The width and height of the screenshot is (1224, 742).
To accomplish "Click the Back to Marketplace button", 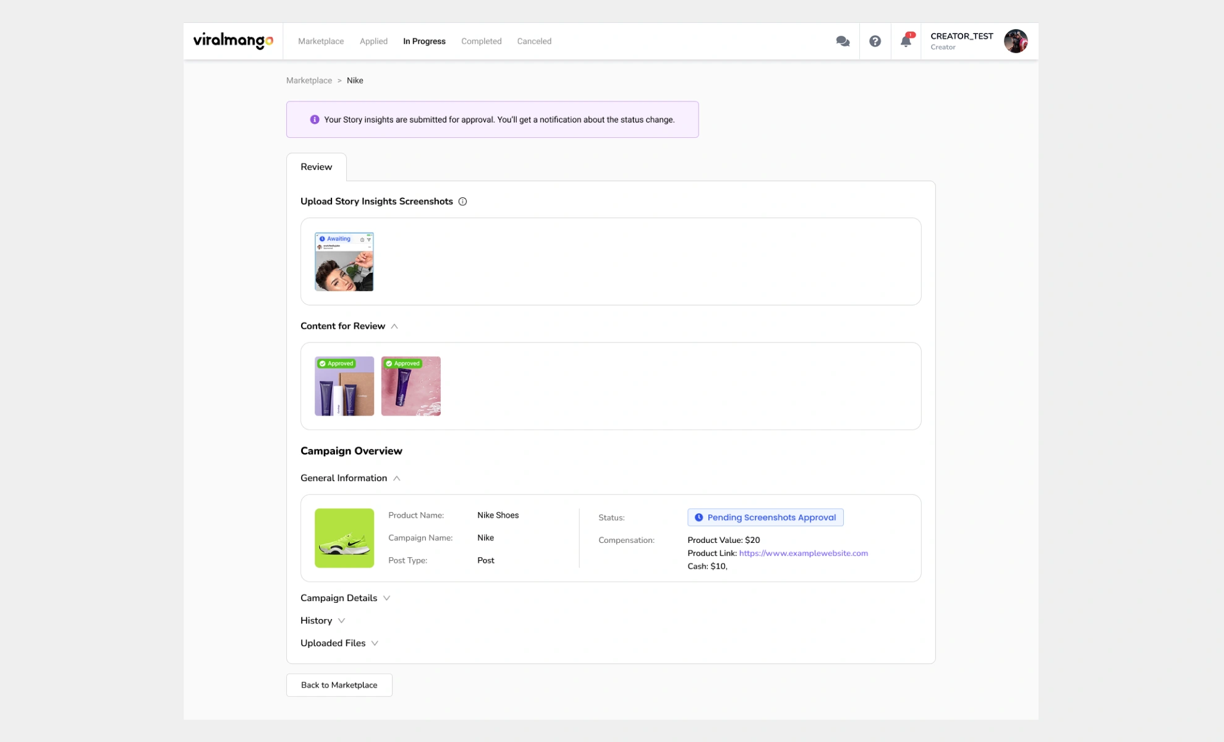I will [x=339, y=684].
